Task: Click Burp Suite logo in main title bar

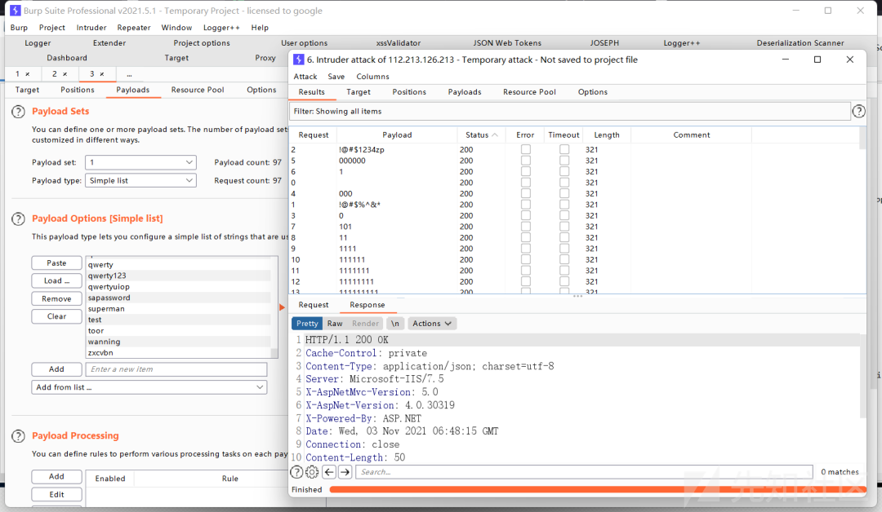Action: pyautogui.click(x=16, y=11)
